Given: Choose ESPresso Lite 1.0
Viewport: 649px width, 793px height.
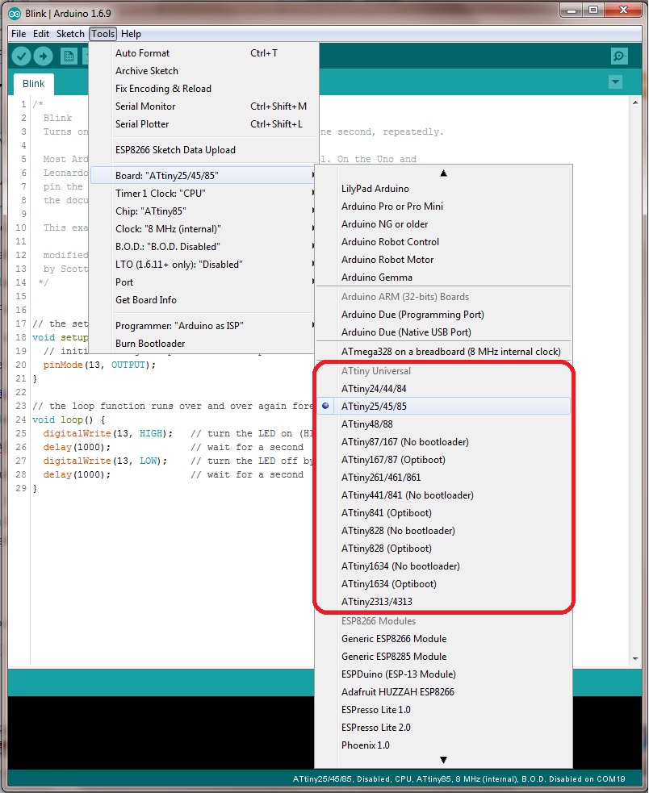Looking at the screenshot, I should click(x=443, y=710).
